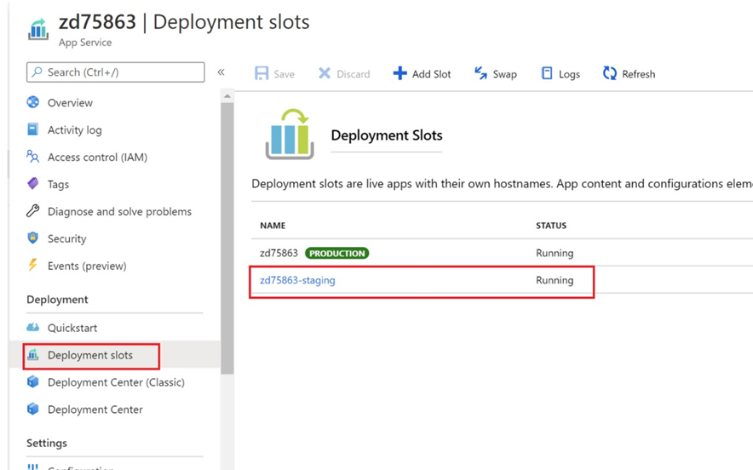The image size is (753, 470).
Task: Open Activity log in sidebar
Action: [74, 130]
